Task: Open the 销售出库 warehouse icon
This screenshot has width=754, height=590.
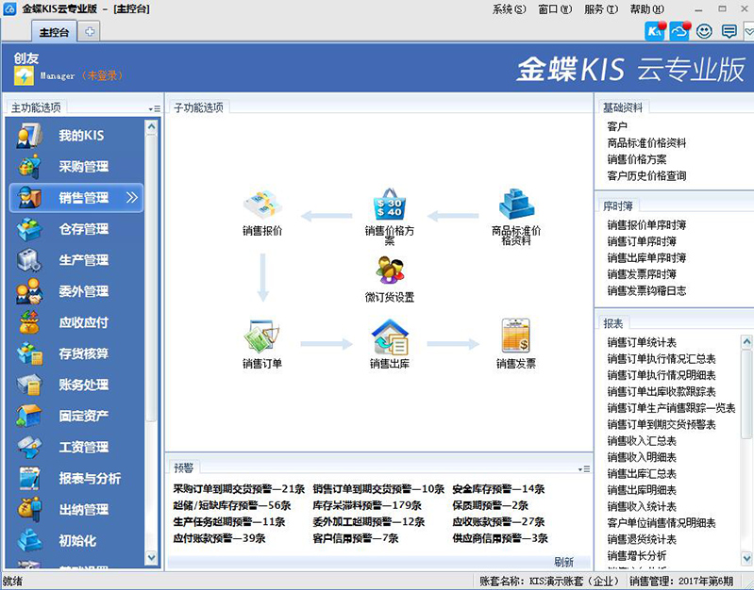Action: pos(389,336)
